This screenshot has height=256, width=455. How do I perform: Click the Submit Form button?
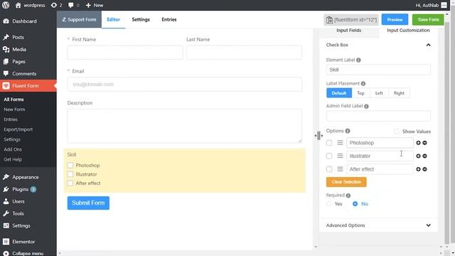pos(88,203)
